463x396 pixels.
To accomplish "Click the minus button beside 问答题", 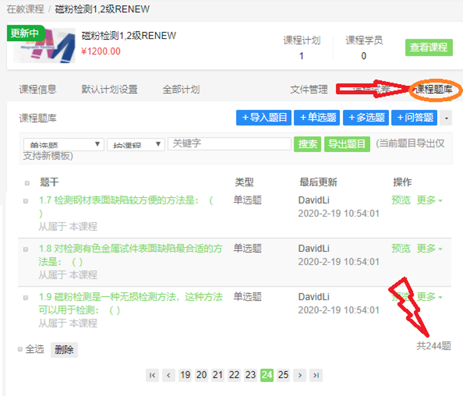I will pos(446,117).
